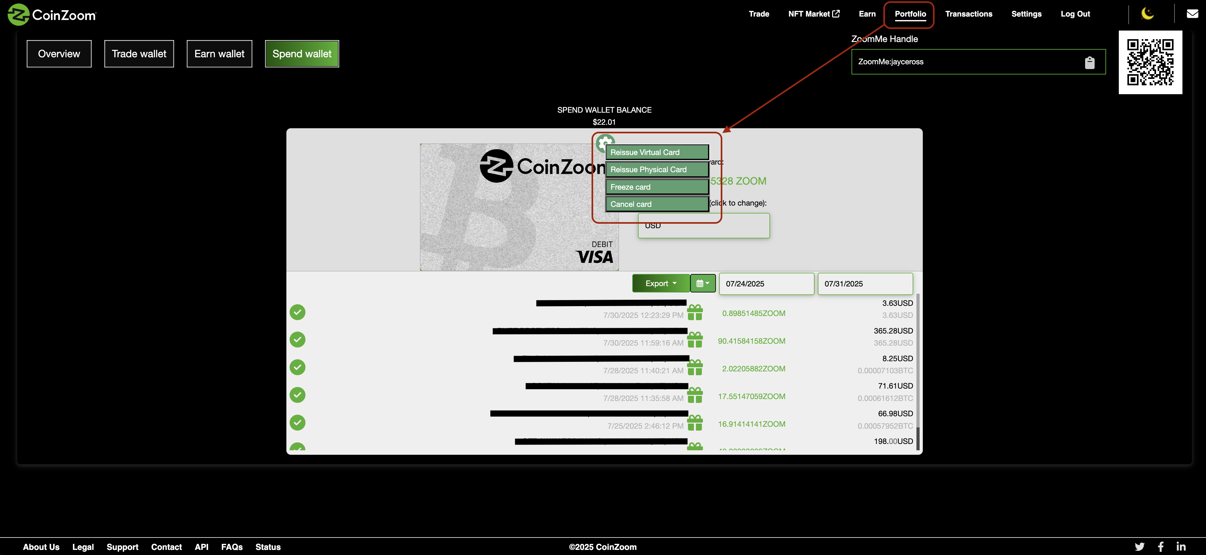Choose Reissue Virtual Card option
The width and height of the screenshot is (1206, 555).
656,152
